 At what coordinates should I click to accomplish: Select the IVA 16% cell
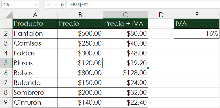[x=197, y=33]
